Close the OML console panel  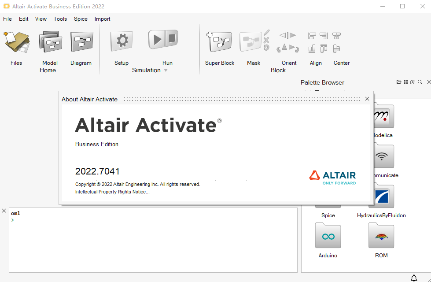tap(4, 211)
